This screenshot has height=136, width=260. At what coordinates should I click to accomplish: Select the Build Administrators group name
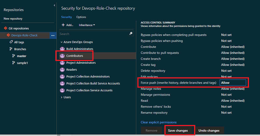pos(80,49)
